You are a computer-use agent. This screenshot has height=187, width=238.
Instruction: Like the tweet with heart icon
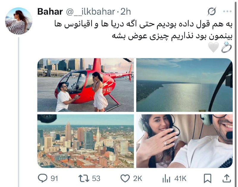pos(125,178)
